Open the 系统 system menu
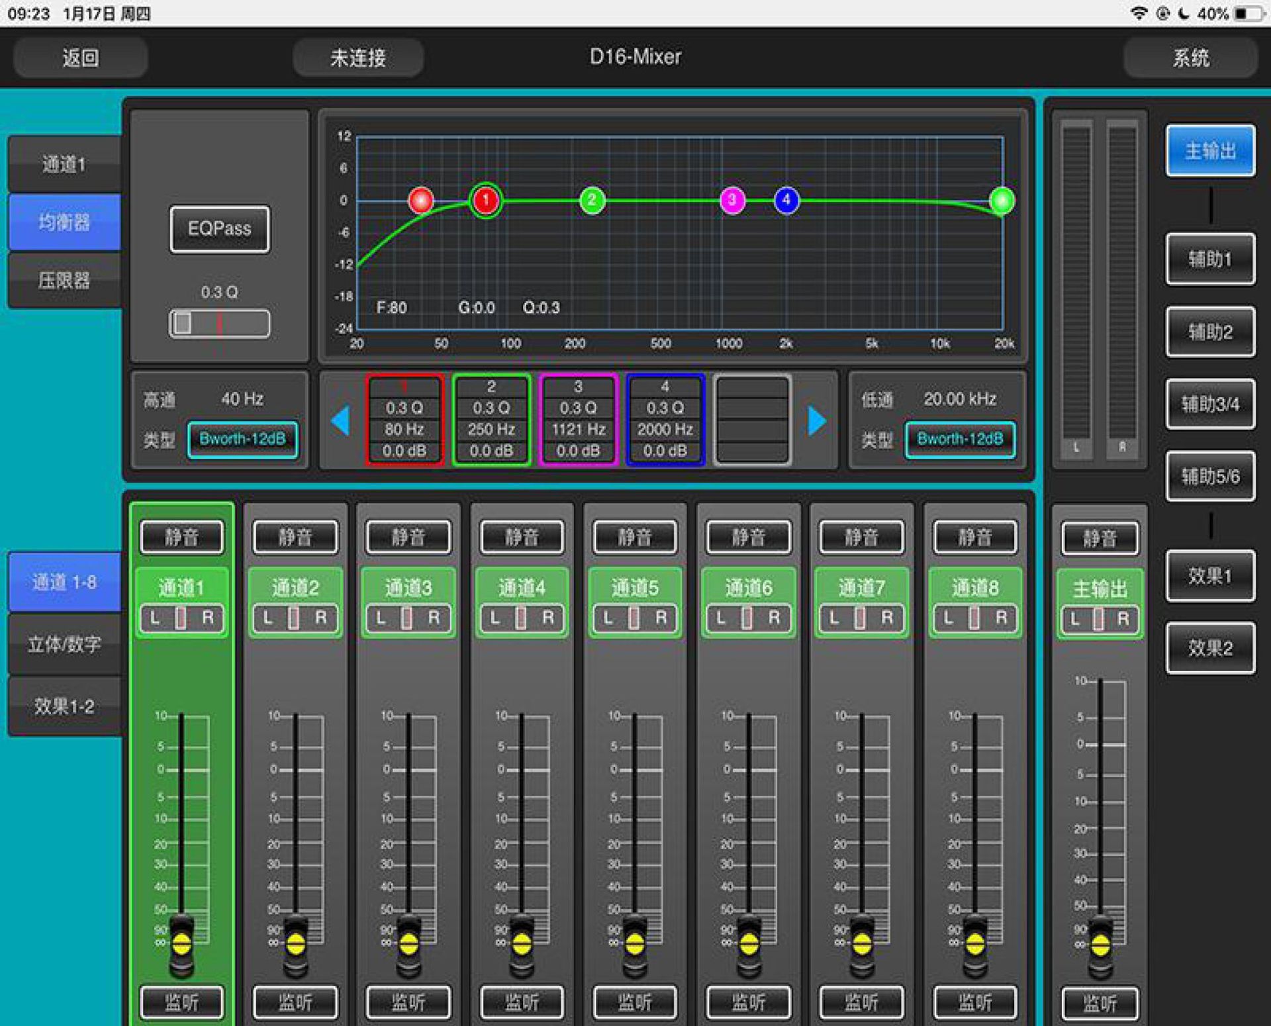The width and height of the screenshot is (1271, 1026). coord(1190,58)
